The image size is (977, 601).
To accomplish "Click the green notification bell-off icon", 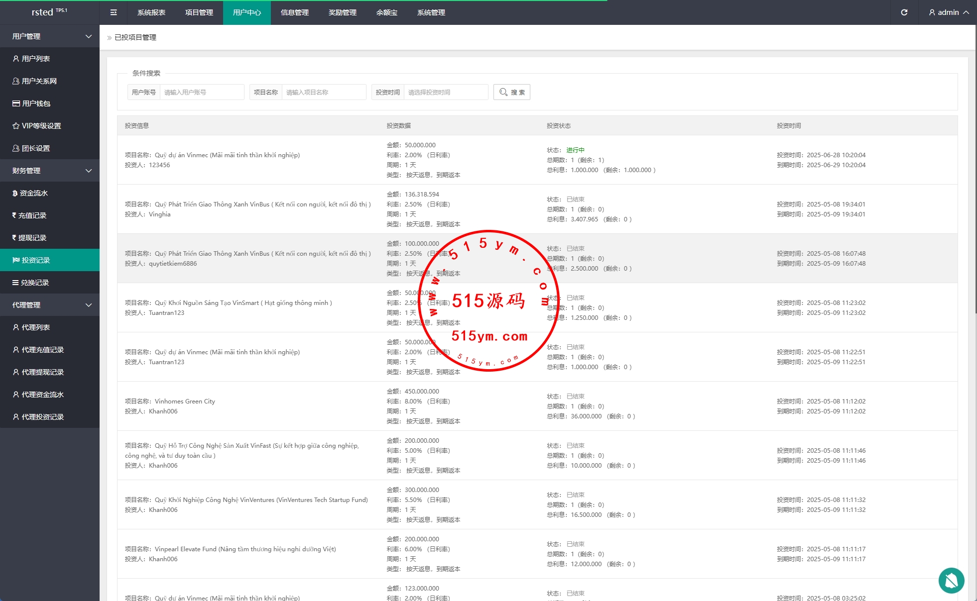I will pos(951,580).
